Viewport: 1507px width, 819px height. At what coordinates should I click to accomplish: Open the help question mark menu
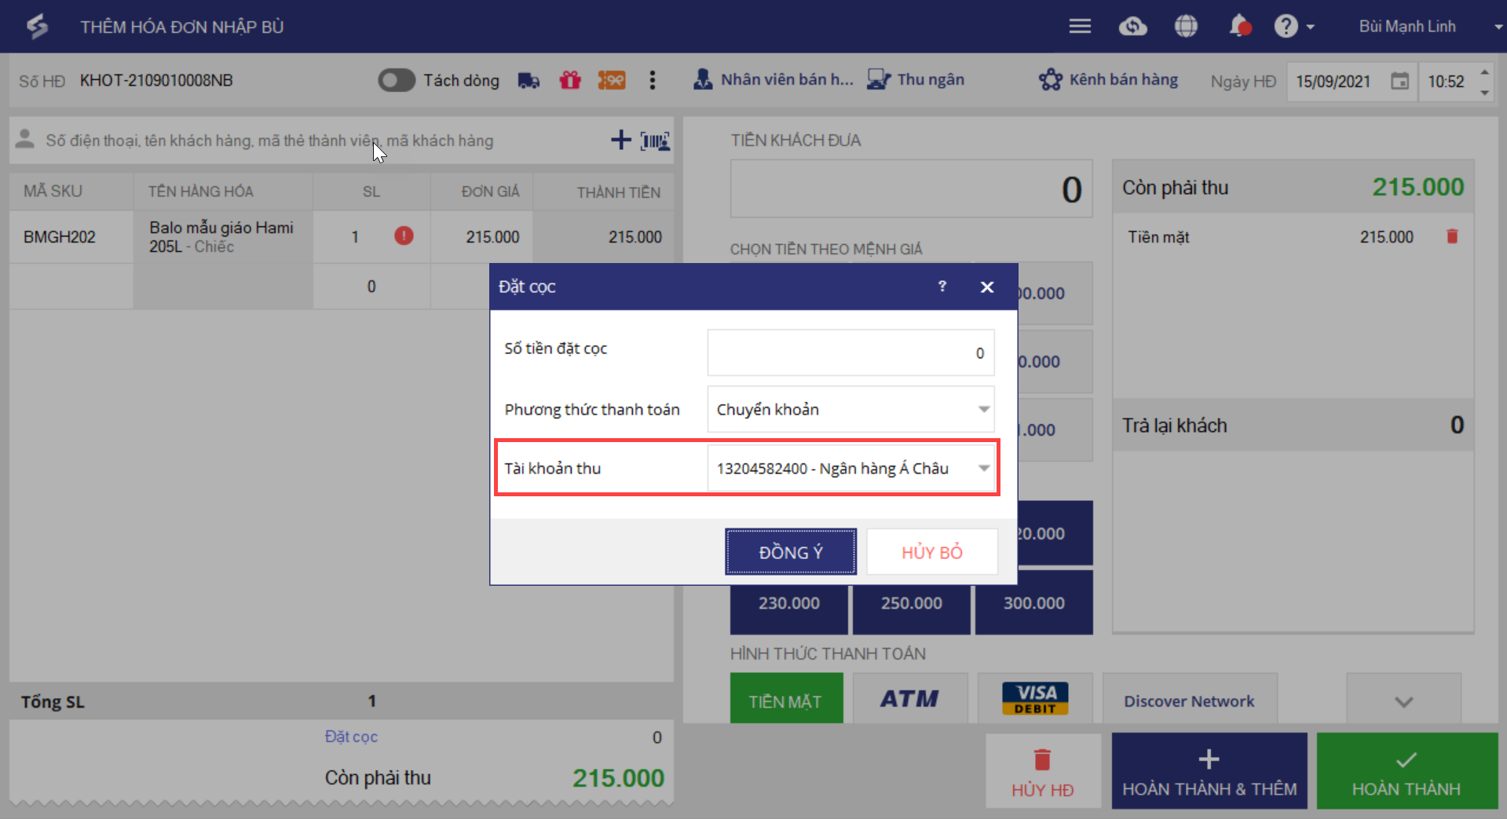pos(1293,27)
